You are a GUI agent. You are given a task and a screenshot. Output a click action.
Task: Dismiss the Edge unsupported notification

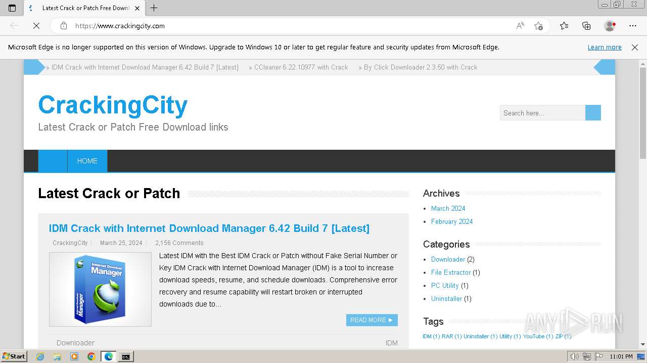pos(635,47)
